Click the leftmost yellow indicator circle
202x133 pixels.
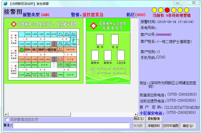pos(154,10)
